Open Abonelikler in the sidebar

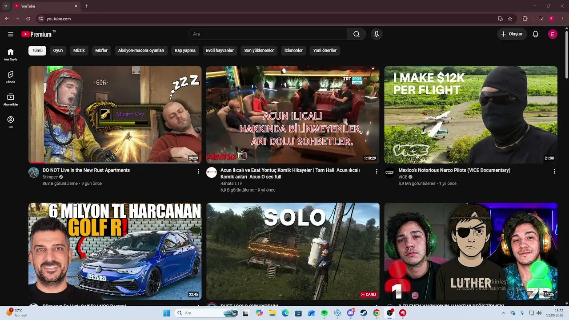pyautogui.click(x=11, y=100)
